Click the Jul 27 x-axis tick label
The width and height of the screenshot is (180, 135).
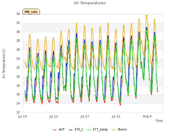pos(85,116)
